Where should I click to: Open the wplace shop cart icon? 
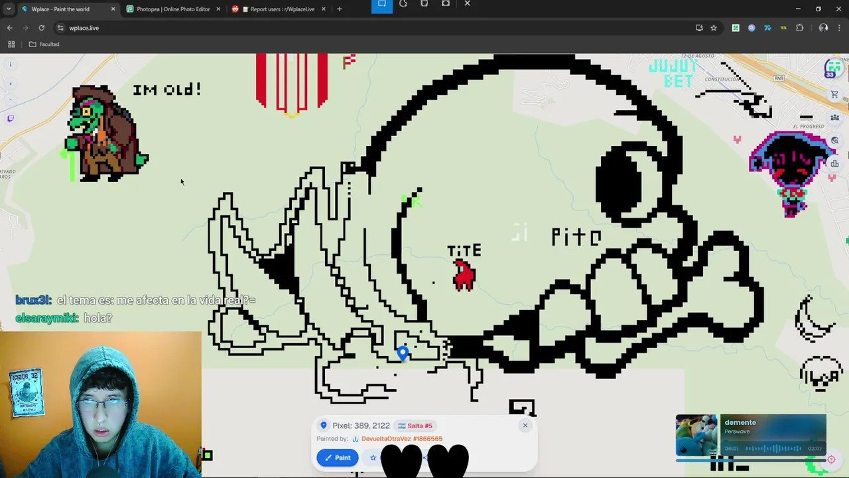tap(834, 94)
